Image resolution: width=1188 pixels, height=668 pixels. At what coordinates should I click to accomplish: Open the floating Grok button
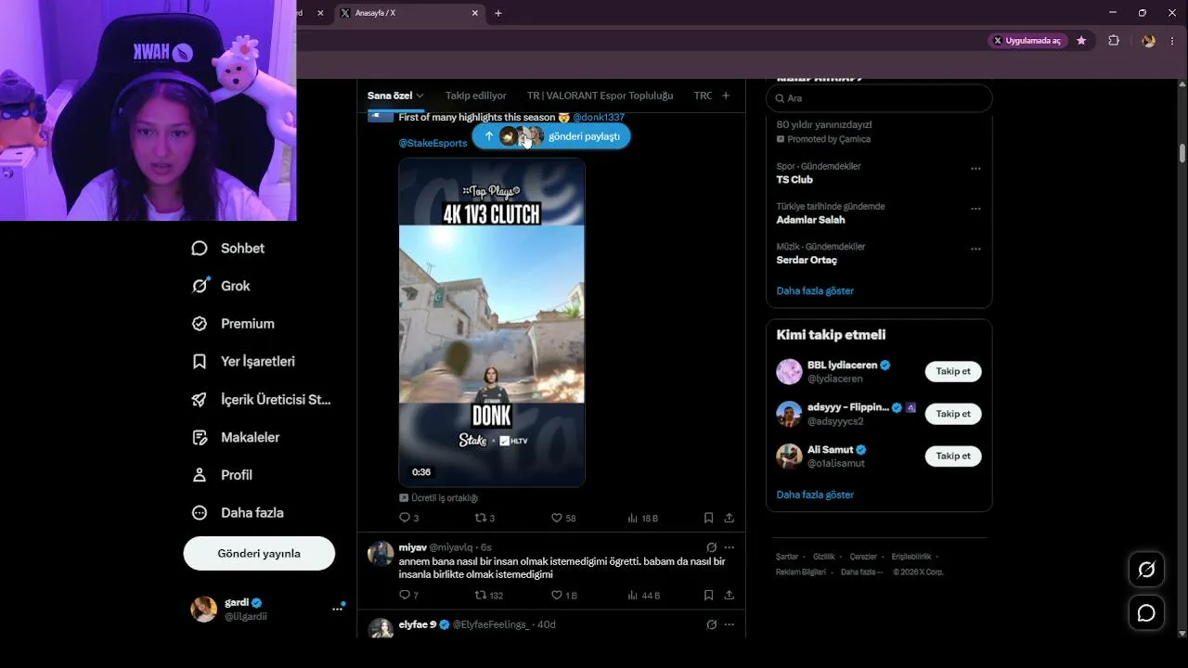(x=1146, y=570)
